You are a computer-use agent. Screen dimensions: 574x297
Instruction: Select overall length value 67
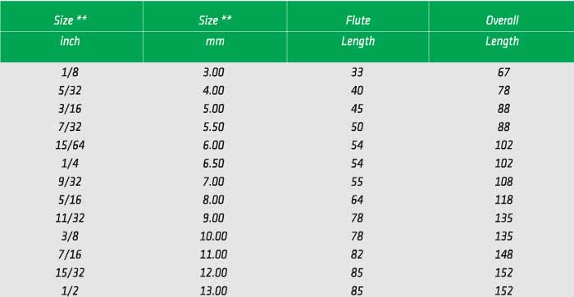[503, 72]
